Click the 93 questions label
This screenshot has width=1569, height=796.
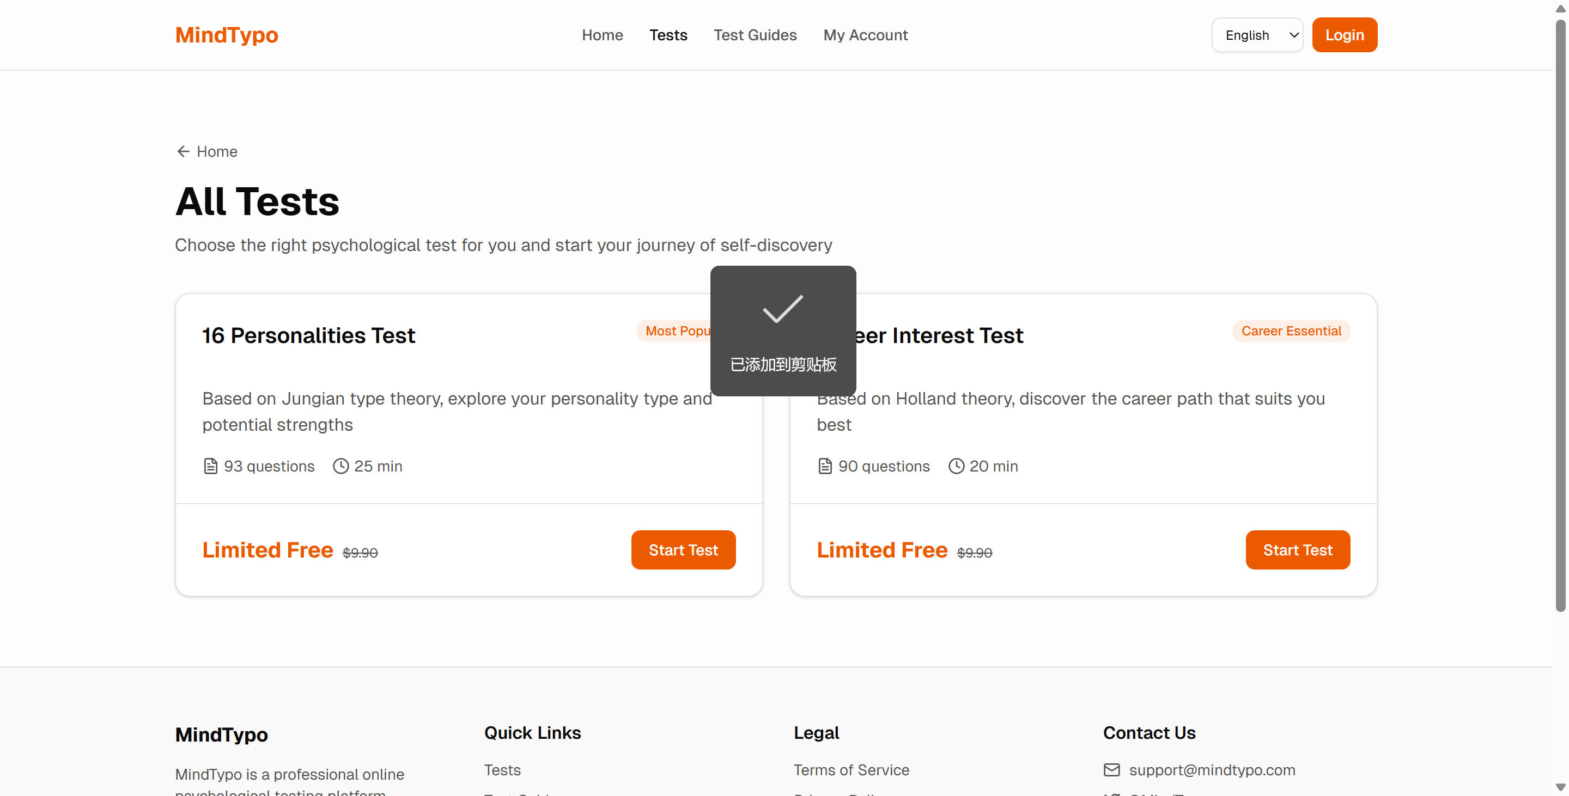269,466
